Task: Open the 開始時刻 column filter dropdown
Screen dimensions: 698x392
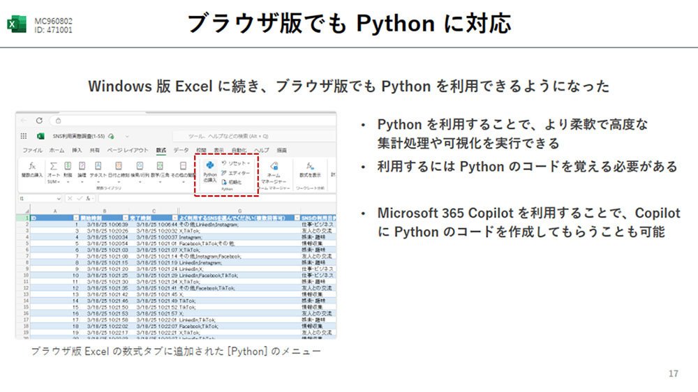Action: (126, 218)
